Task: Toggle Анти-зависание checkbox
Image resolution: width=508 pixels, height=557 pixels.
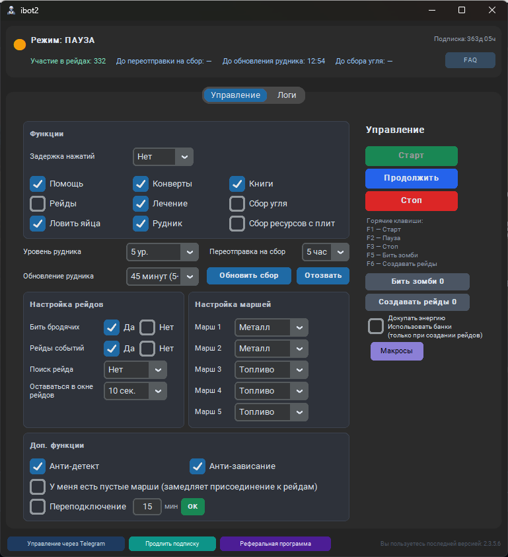Action: [x=198, y=466]
